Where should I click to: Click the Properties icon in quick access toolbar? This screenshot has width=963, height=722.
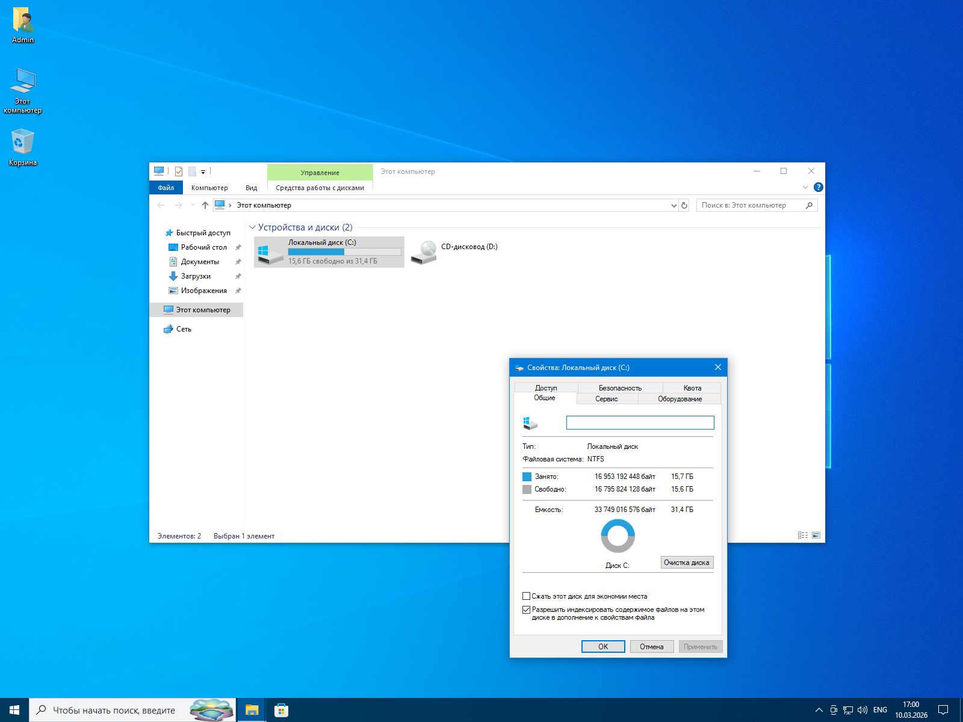click(x=179, y=171)
